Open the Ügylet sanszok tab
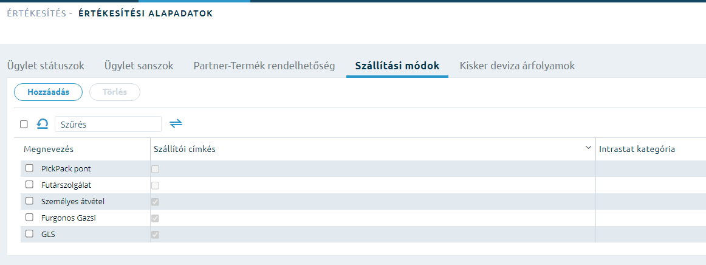 coord(139,66)
